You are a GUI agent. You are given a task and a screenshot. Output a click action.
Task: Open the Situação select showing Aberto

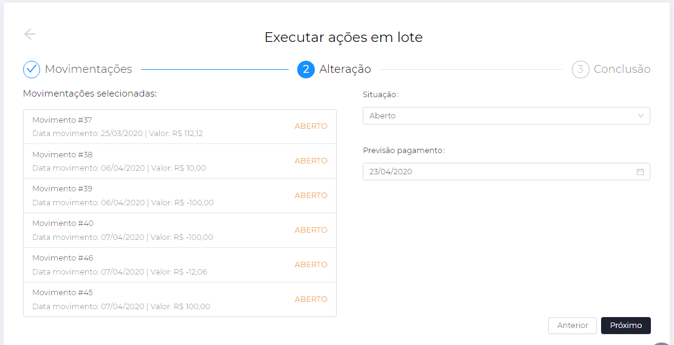[x=498, y=115]
